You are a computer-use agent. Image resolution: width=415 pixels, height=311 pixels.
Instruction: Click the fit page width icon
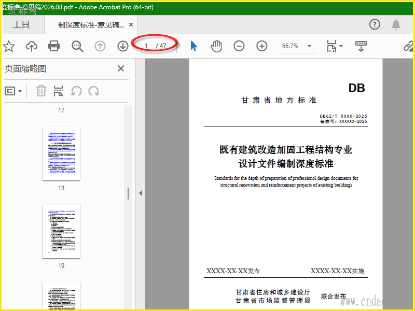pyautogui.click(x=331, y=46)
